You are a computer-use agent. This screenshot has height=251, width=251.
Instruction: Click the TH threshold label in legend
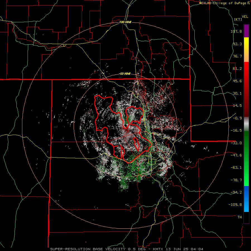pyautogui.click(x=240, y=217)
